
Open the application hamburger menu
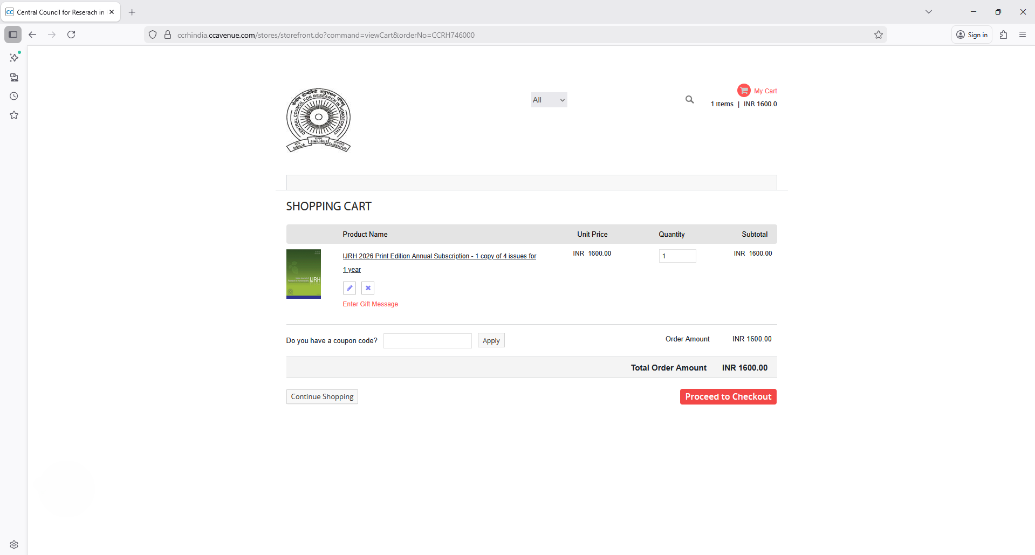[x=1022, y=35]
